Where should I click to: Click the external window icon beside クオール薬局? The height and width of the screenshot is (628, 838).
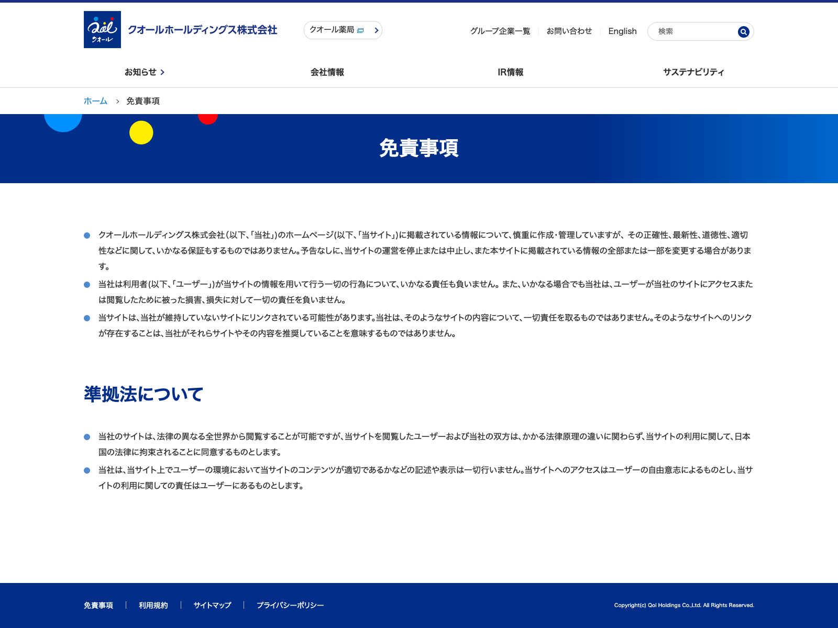pos(360,31)
